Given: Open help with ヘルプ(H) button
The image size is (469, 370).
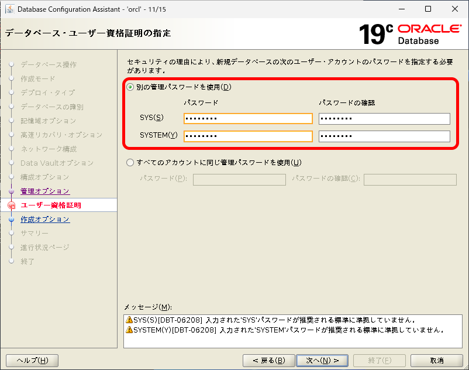Looking at the screenshot, I should tap(32, 361).
